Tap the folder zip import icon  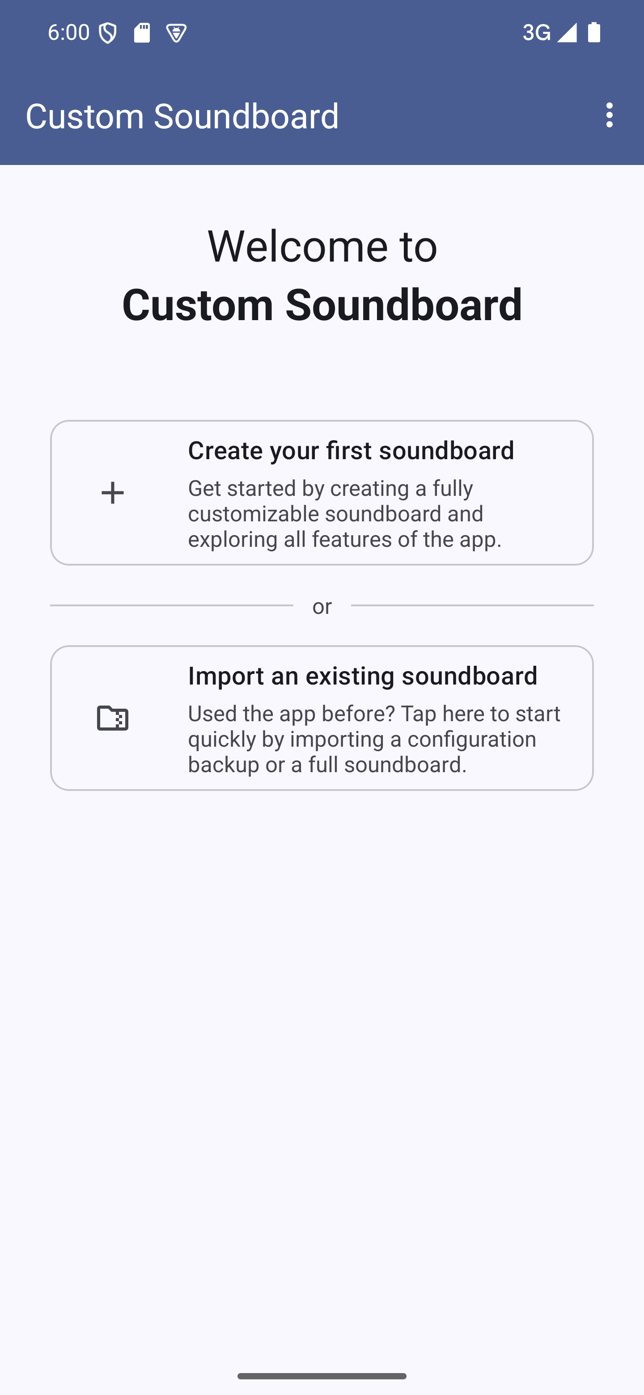[x=113, y=718]
